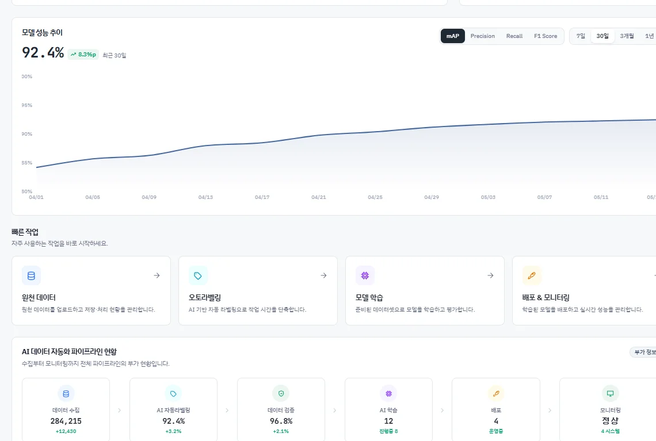Click the AI 데이터 자동화 파이프라인 현황 heading
This screenshot has width=656, height=441.
(x=70, y=352)
